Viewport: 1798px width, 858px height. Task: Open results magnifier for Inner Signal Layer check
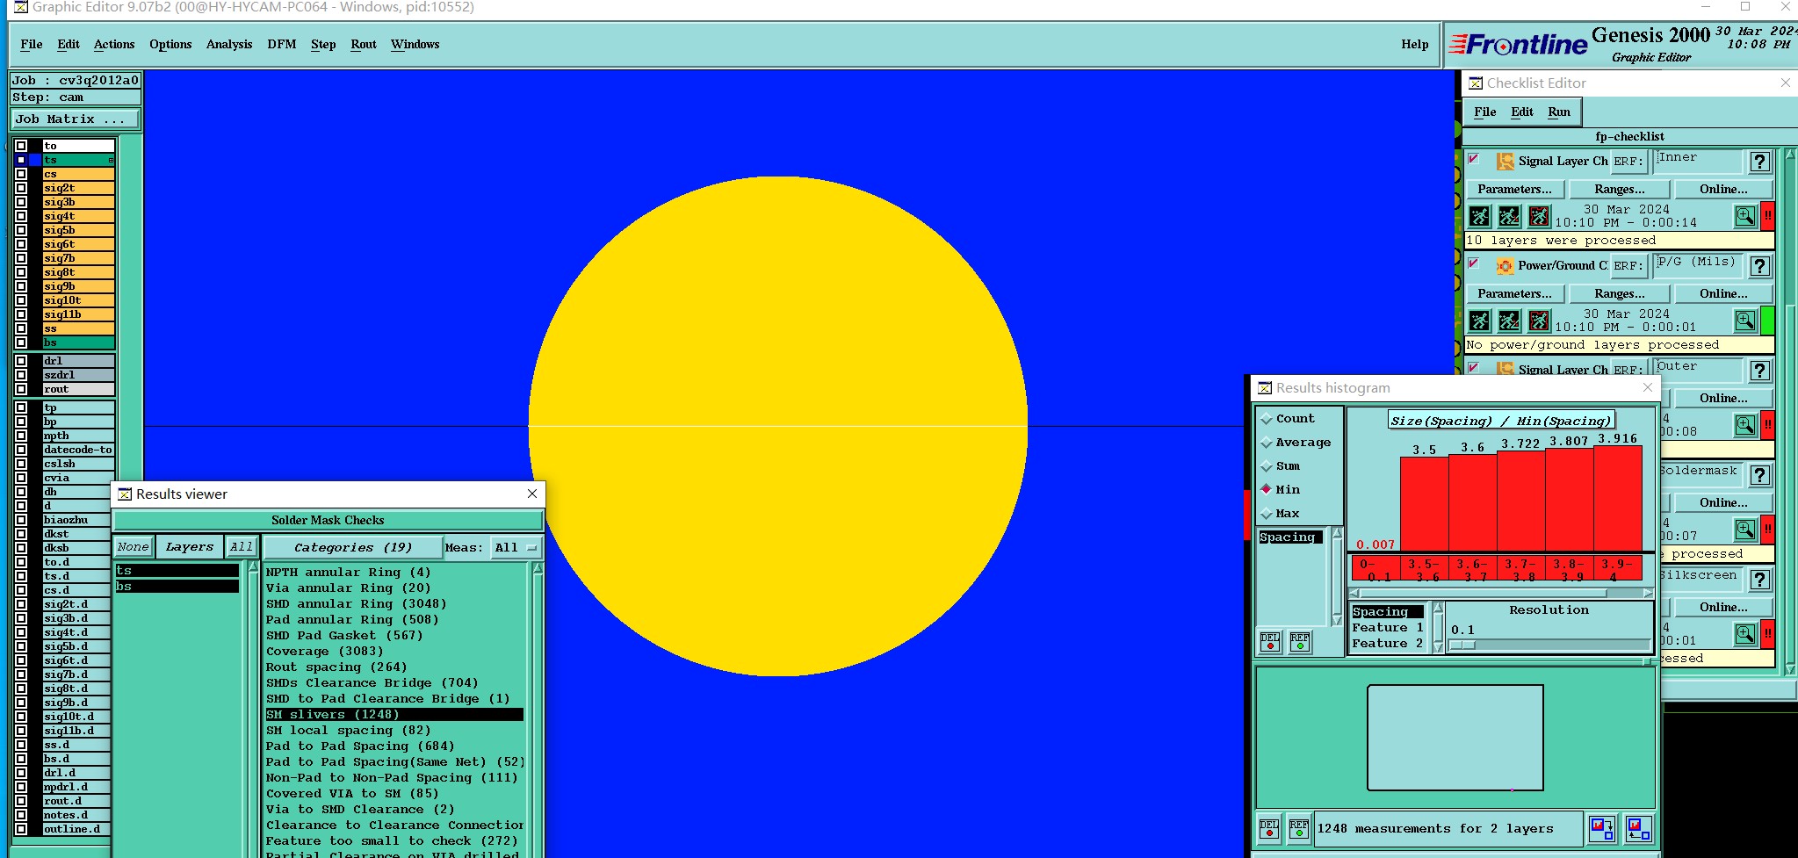tap(1745, 216)
